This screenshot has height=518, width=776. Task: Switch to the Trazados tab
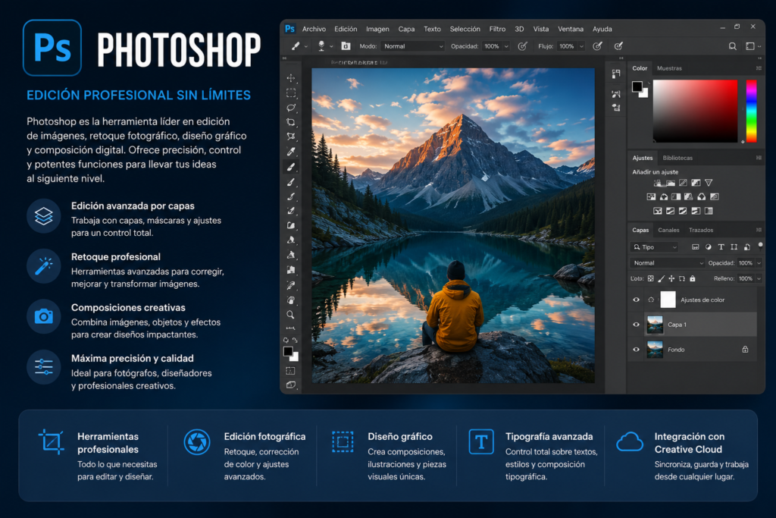coord(701,230)
